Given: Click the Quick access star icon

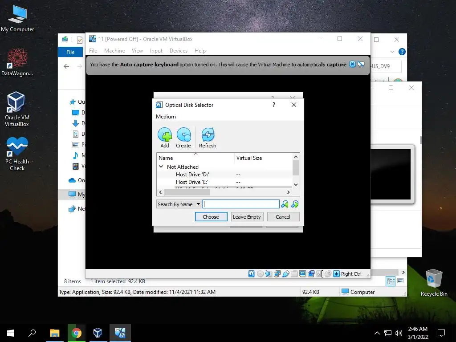Looking at the screenshot, I should click(x=73, y=102).
